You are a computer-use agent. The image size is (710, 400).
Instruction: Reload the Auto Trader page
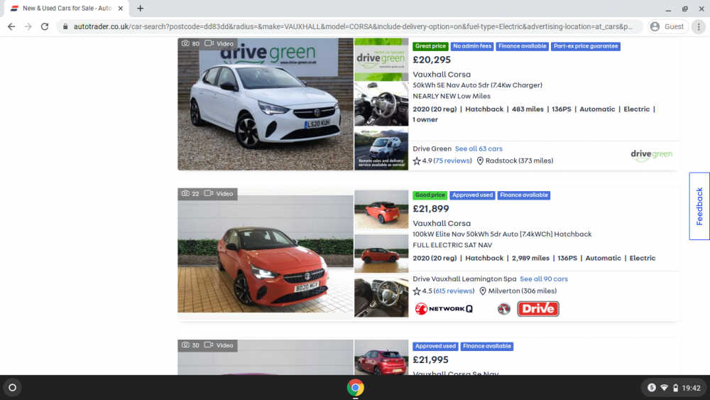tap(44, 27)
